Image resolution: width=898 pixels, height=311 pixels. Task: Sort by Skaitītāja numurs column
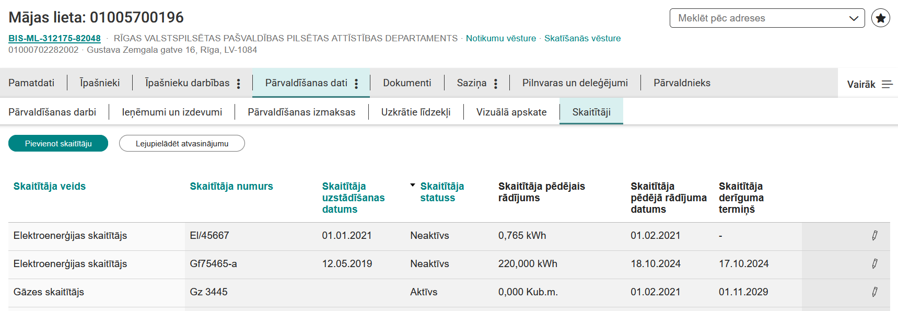(231, 187)
